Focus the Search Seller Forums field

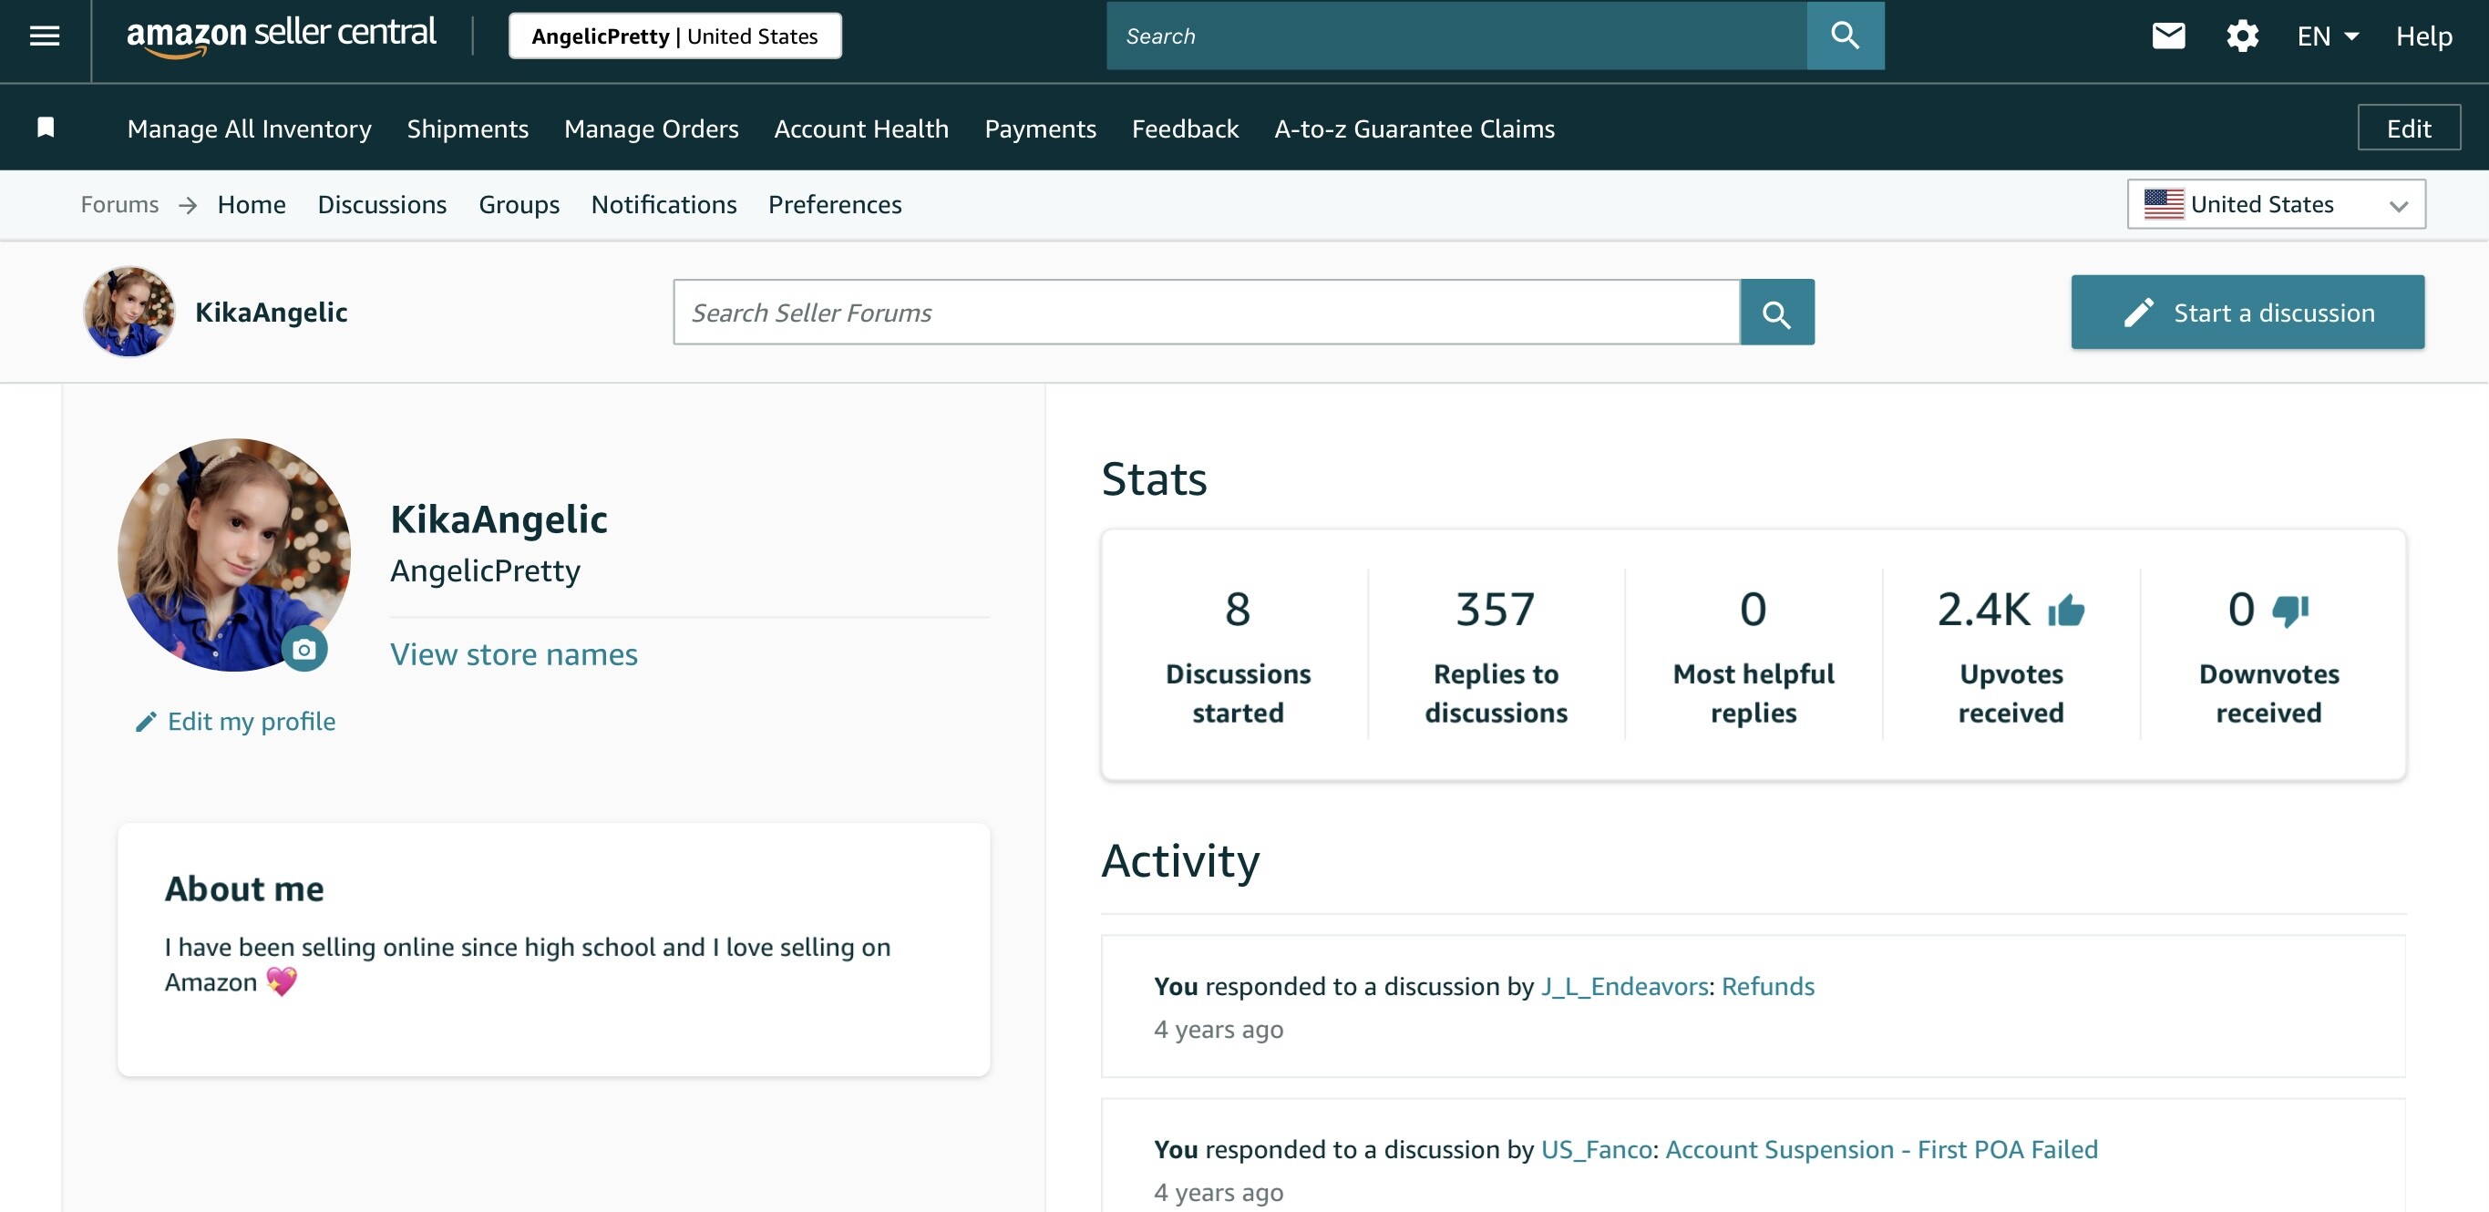(x=1206, y=312)
